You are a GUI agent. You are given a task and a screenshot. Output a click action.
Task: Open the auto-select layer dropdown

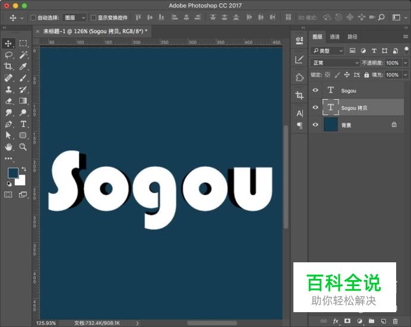(75, 18)
